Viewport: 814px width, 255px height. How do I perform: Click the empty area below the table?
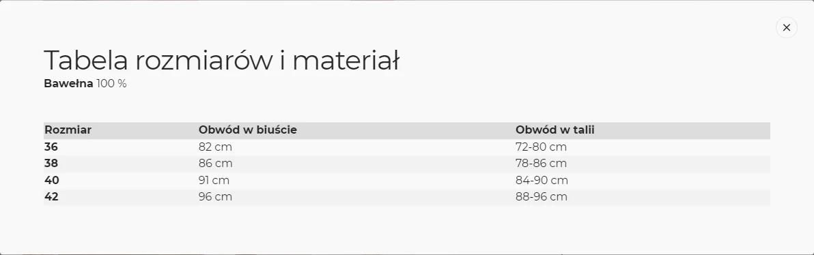tap(407, 228)
